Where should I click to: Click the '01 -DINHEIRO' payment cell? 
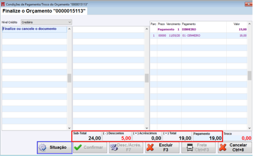pyautogui.click(x=191, y=36)
